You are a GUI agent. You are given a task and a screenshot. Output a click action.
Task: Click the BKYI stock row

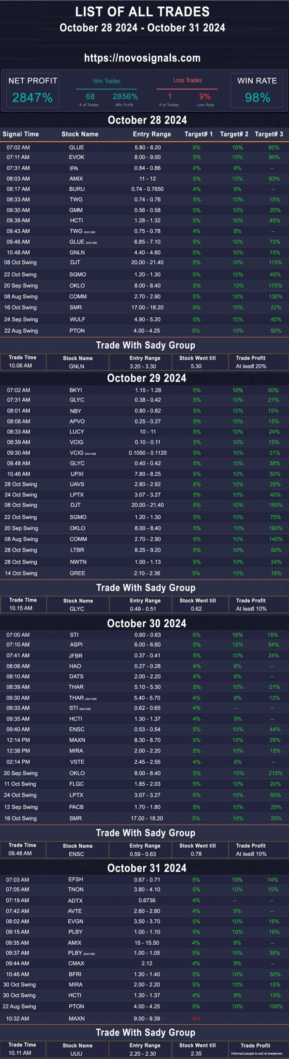click(x=144, y=390)
